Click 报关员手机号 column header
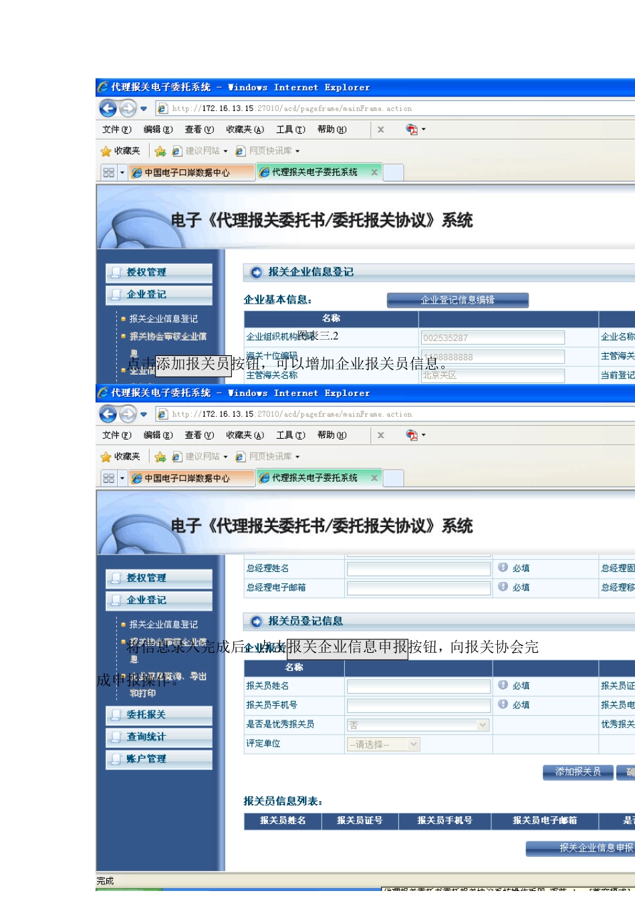This screenshot has width=635, height=899. (x=445, y=821)
